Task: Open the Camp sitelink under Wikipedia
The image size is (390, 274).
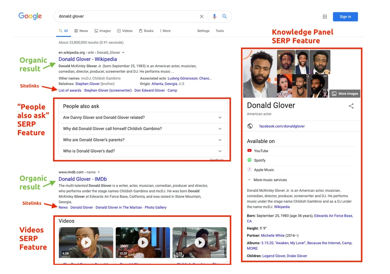Action: coord(172,90)
